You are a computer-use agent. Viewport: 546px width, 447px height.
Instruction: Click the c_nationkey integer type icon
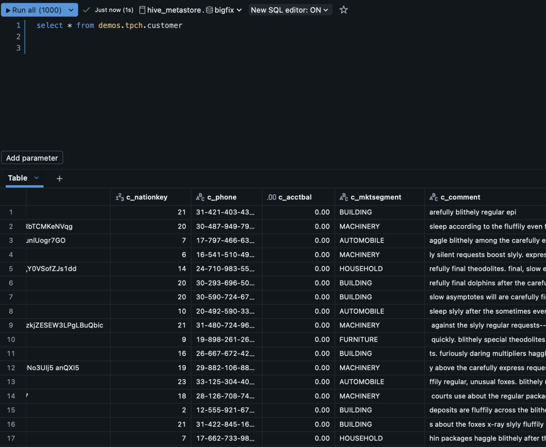[120, 197]
